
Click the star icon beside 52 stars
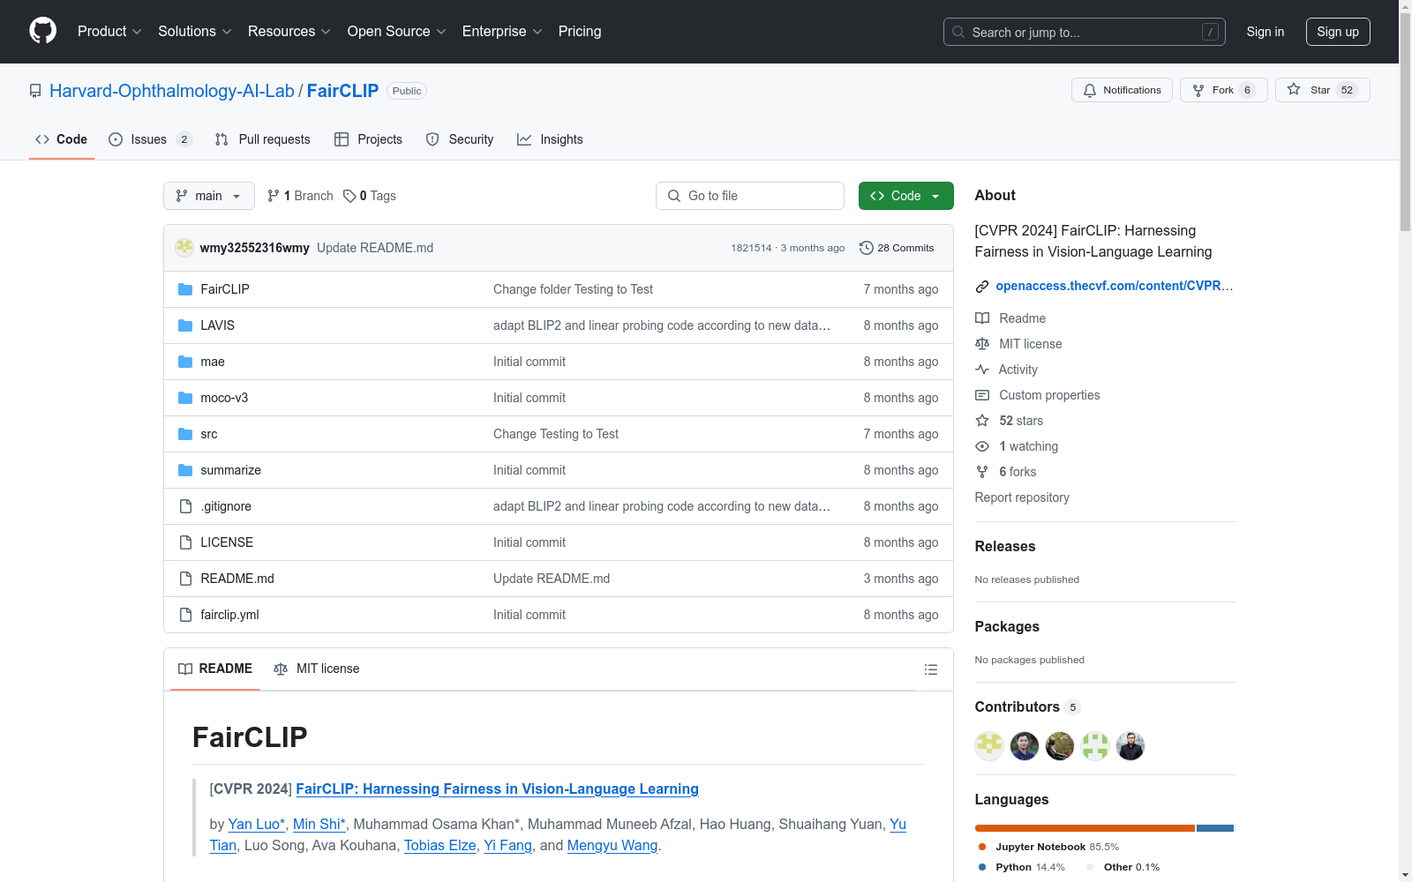(982, 421)
